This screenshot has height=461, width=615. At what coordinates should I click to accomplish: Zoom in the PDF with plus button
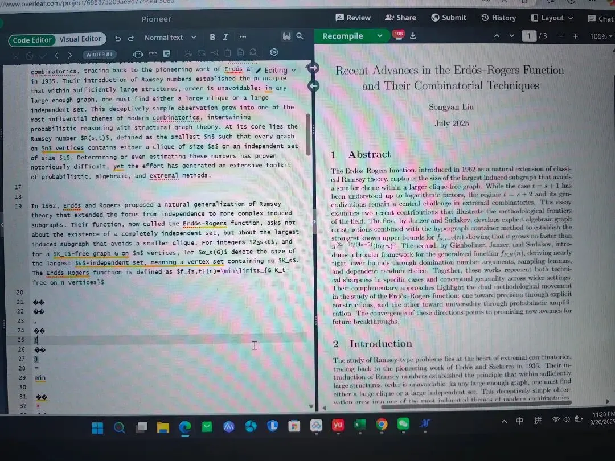575,36
